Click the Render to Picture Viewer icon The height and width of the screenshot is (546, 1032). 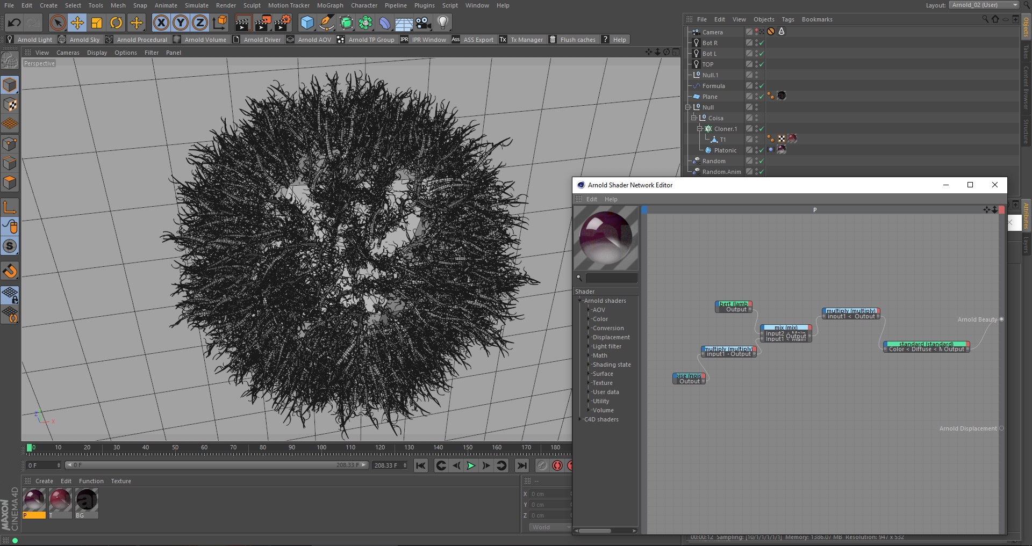(263, 23)
